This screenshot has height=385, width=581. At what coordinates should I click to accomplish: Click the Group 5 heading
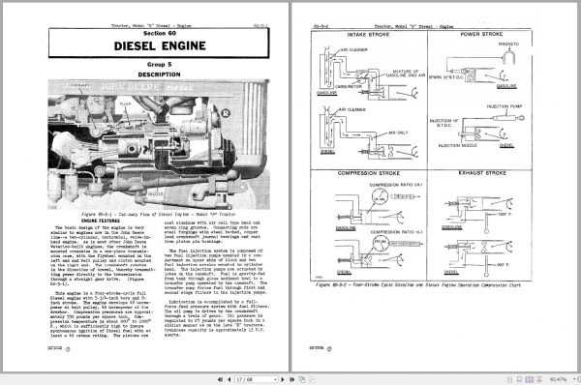(x=160, y=65)
